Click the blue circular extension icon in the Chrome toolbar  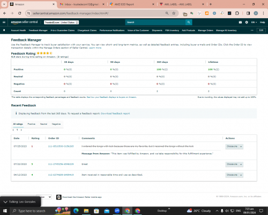[214, 13]
